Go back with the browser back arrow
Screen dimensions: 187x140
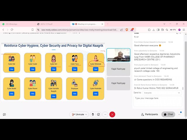[3, 30]
